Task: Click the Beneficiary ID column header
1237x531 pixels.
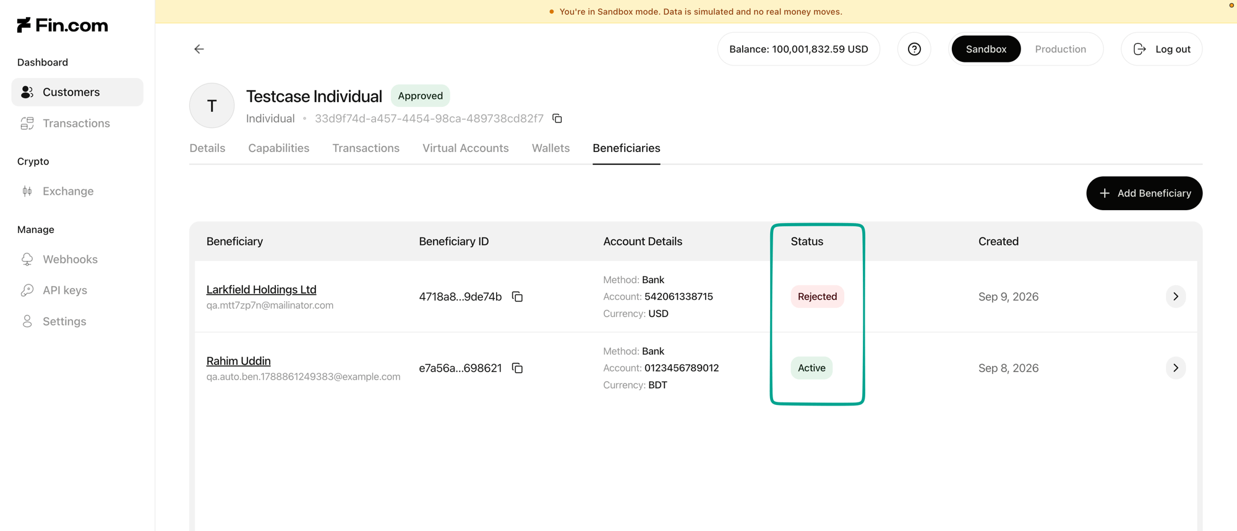Action: click(453, 242)
